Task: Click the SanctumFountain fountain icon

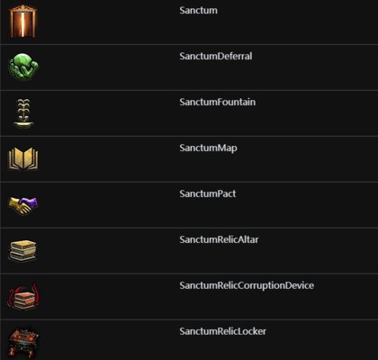Action: pos(23,113)
